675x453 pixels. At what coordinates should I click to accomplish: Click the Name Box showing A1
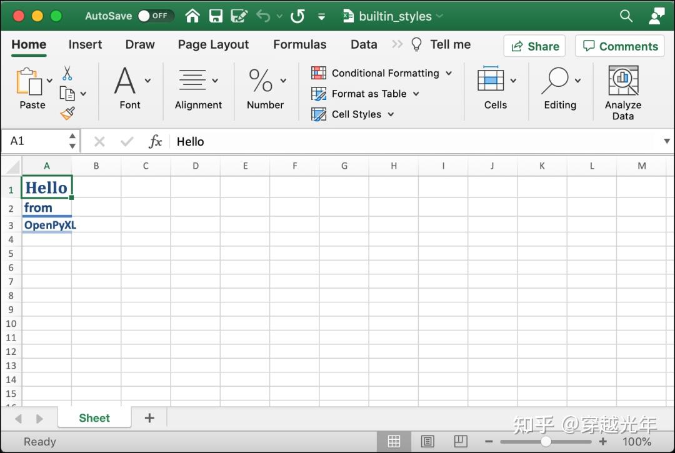(34, 141)
